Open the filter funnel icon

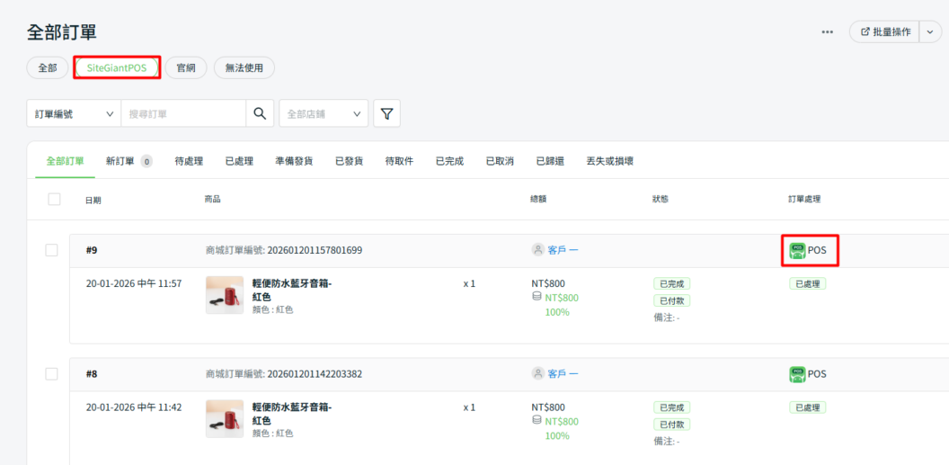386,113
